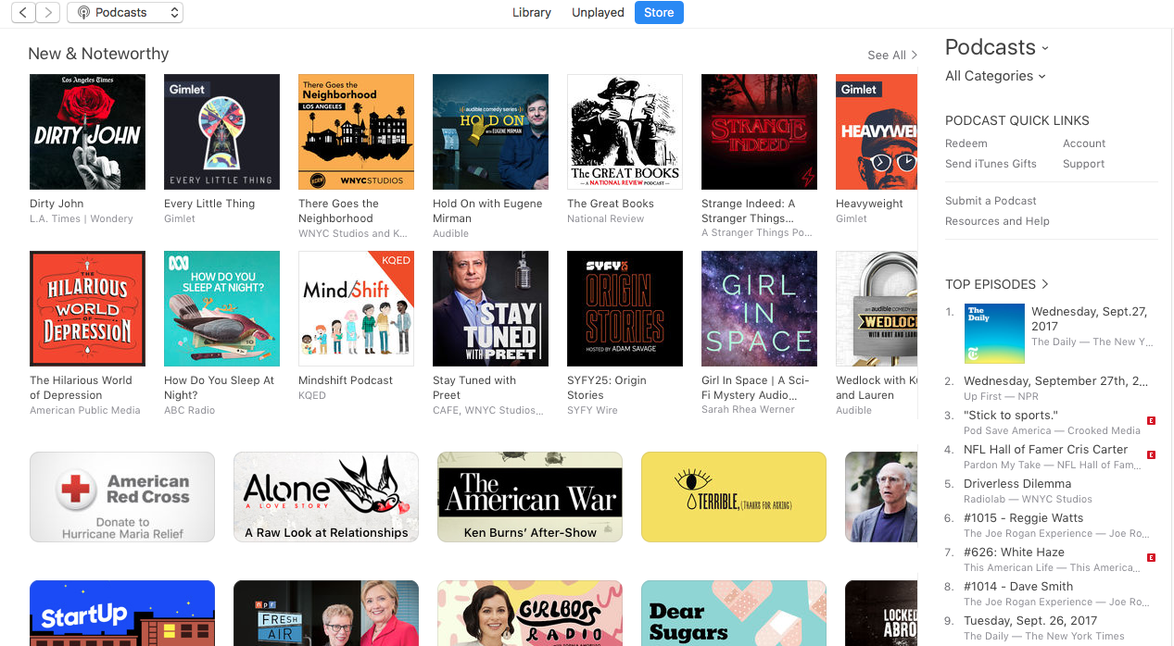Open the StartUp podcast banner
Screen dimensions: 1174x646
[x=122, y=613]
